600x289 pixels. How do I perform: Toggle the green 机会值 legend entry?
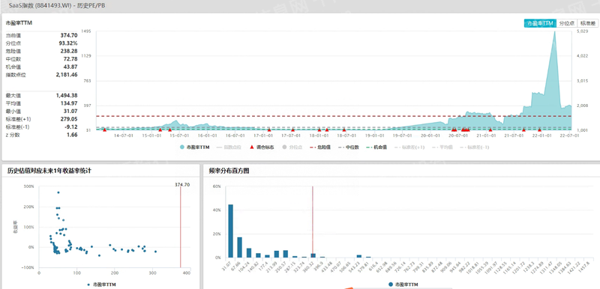tap(376, 147)
